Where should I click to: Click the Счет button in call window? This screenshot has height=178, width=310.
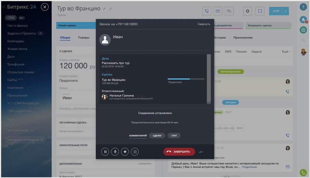point(174,136)
